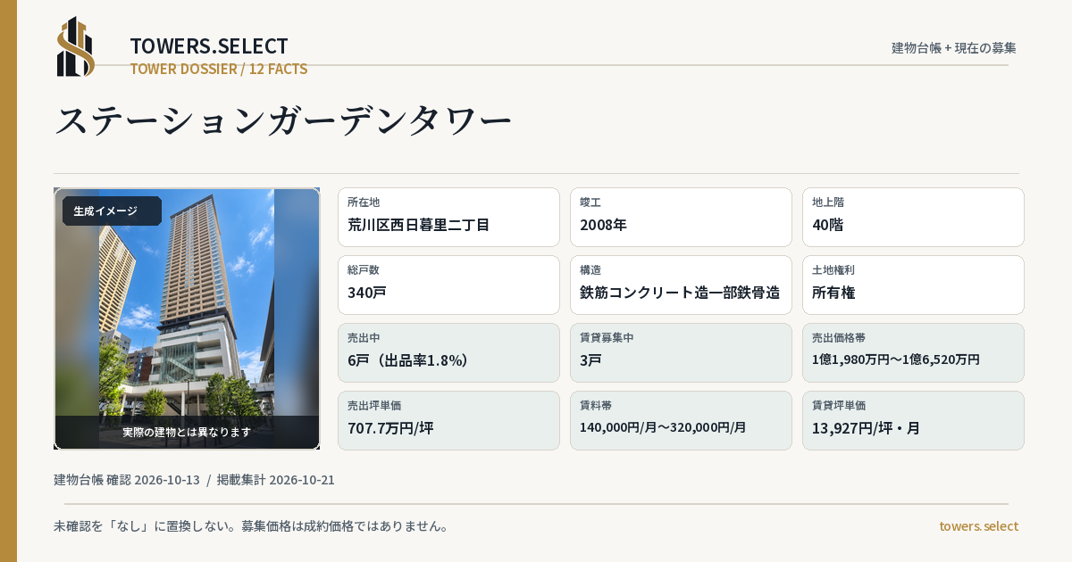Select the 総戸数 340戸 card

point(448,285)
